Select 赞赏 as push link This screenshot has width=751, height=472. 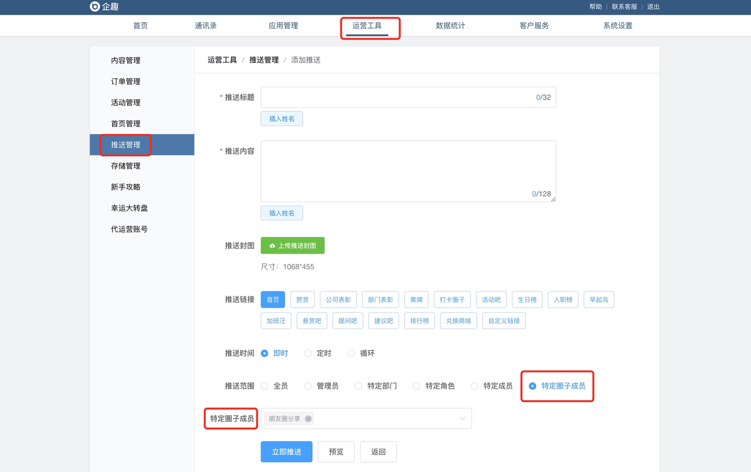pyautogui.click(x=302, y=300)
